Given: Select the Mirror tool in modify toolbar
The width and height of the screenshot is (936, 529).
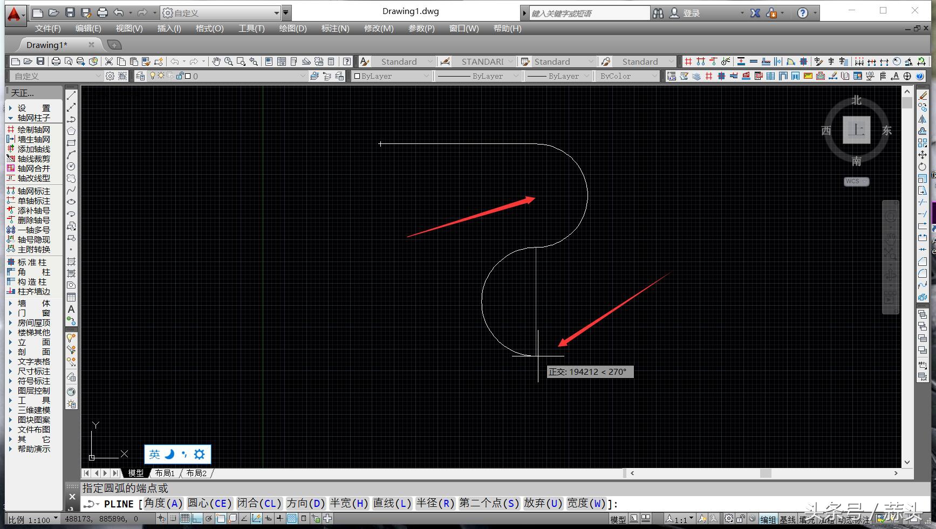Looking at the screenshot, I should [x=923, y=119].
